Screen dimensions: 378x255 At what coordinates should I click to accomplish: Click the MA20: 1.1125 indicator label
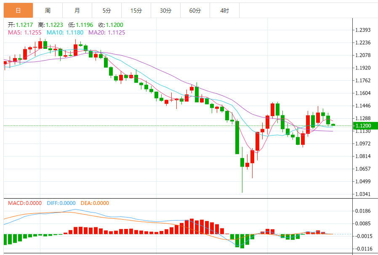107,32
